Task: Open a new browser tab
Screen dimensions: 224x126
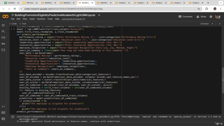Action: point(208,3)
